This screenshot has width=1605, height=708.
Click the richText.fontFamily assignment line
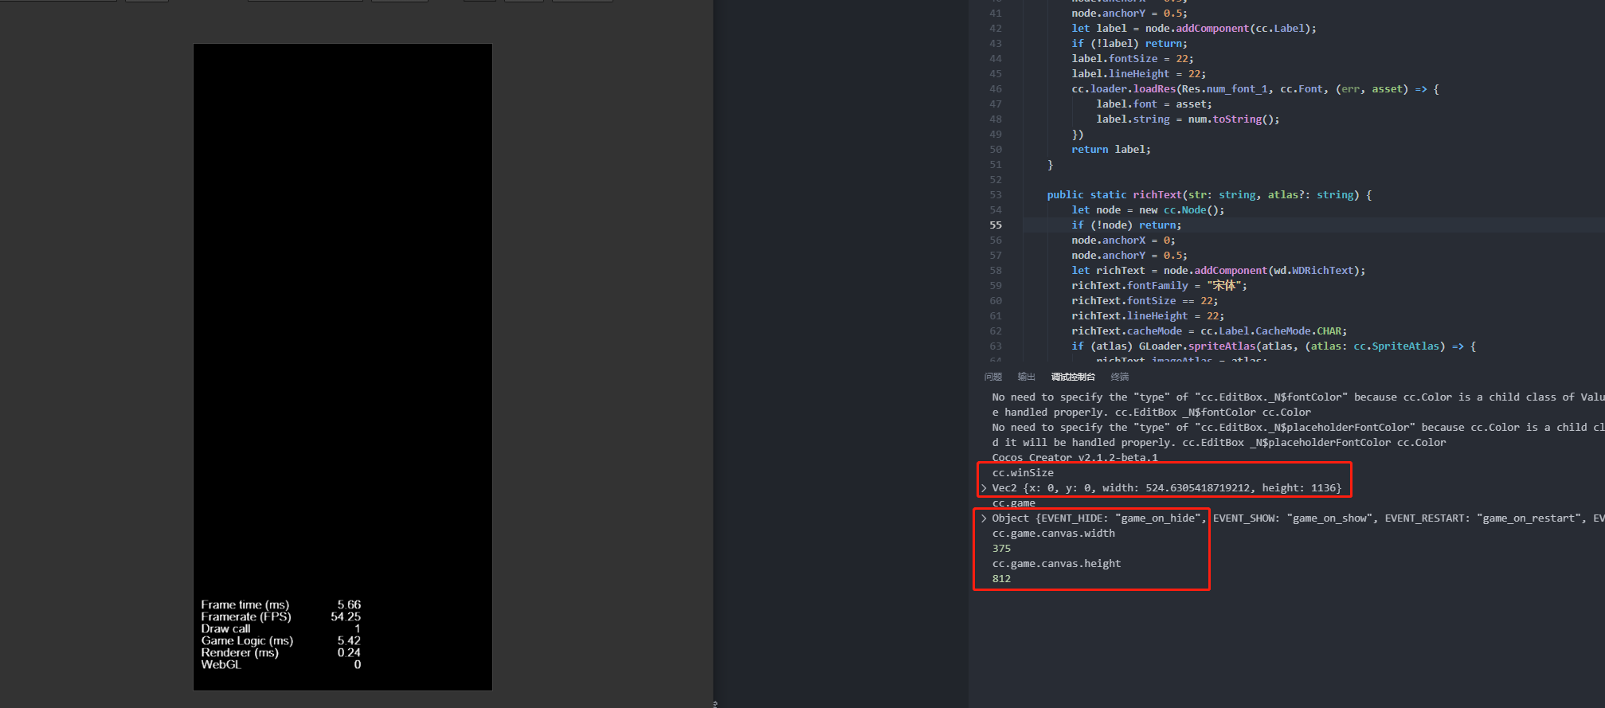(x=1159, y=286)
